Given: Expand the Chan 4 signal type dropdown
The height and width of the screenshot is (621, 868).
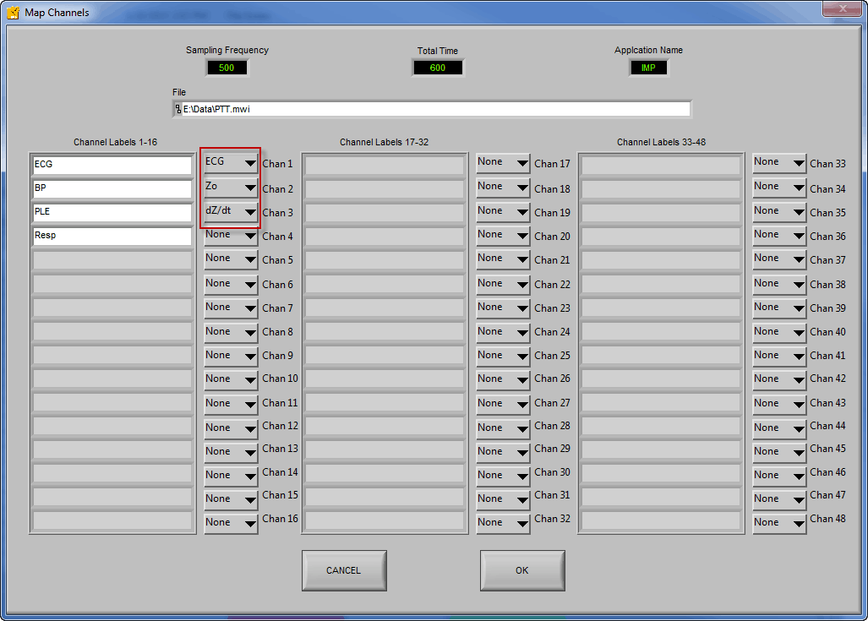Looking at the screenshot, I should click(230, 236).
